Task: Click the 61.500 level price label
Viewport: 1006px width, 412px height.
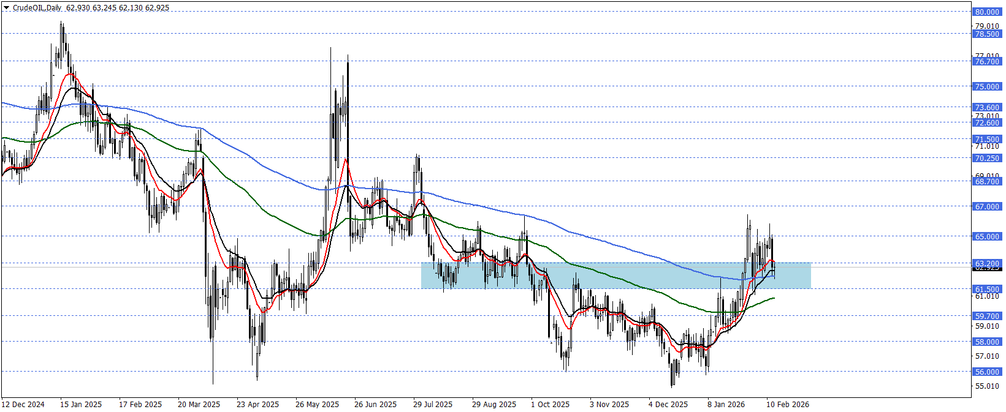Action: pos(987,289)
